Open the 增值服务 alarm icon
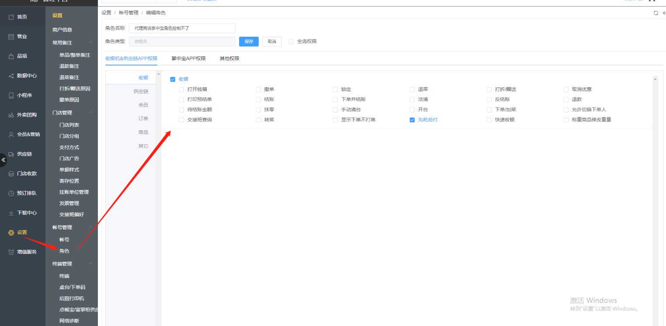The height and width of the screenshot is (326, 666). click(x=11, y=252)
